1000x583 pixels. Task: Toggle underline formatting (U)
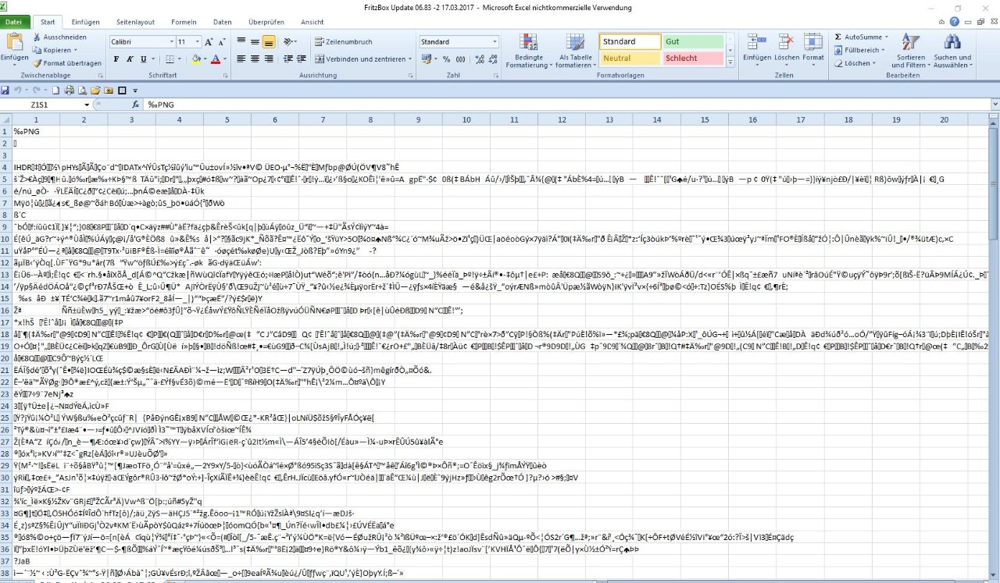pyautogui.click(x=143, y=59)
